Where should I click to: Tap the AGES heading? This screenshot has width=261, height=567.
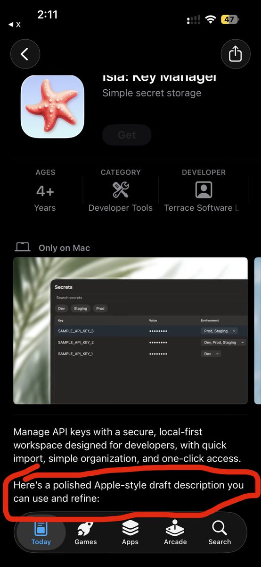[x=45, y=172]
